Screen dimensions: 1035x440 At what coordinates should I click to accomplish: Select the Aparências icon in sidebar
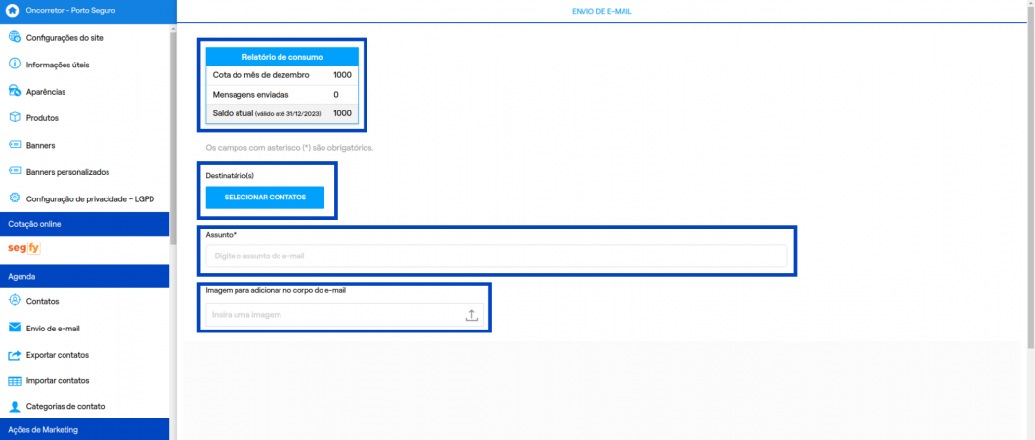coord(15,91)
